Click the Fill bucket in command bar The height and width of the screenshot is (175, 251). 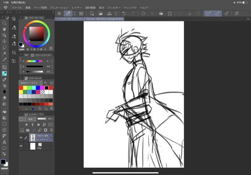pos(161,13)
